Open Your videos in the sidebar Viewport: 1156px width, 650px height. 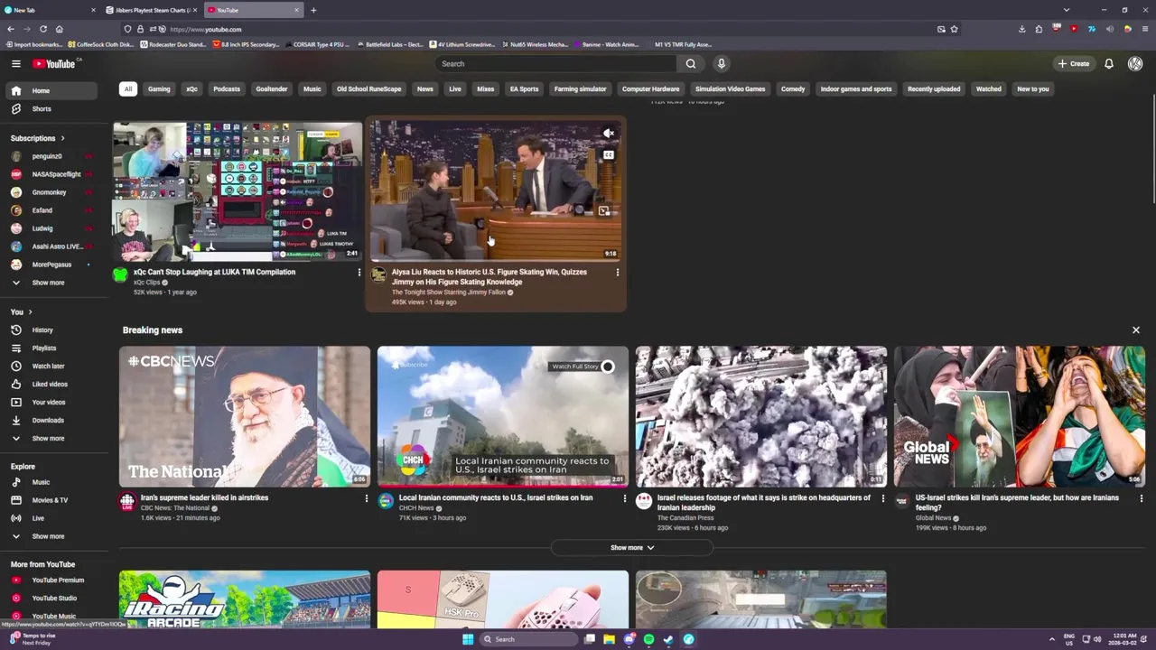coord(50,402)
